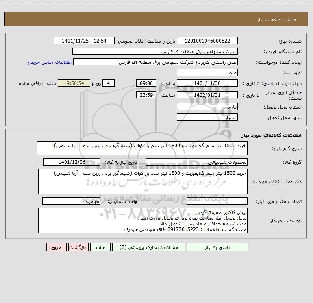The width and height of the screenshot is (313, 303).
Task: Click the گروه کالا field محصولات شیمیائی
Action: coord(197,162)
